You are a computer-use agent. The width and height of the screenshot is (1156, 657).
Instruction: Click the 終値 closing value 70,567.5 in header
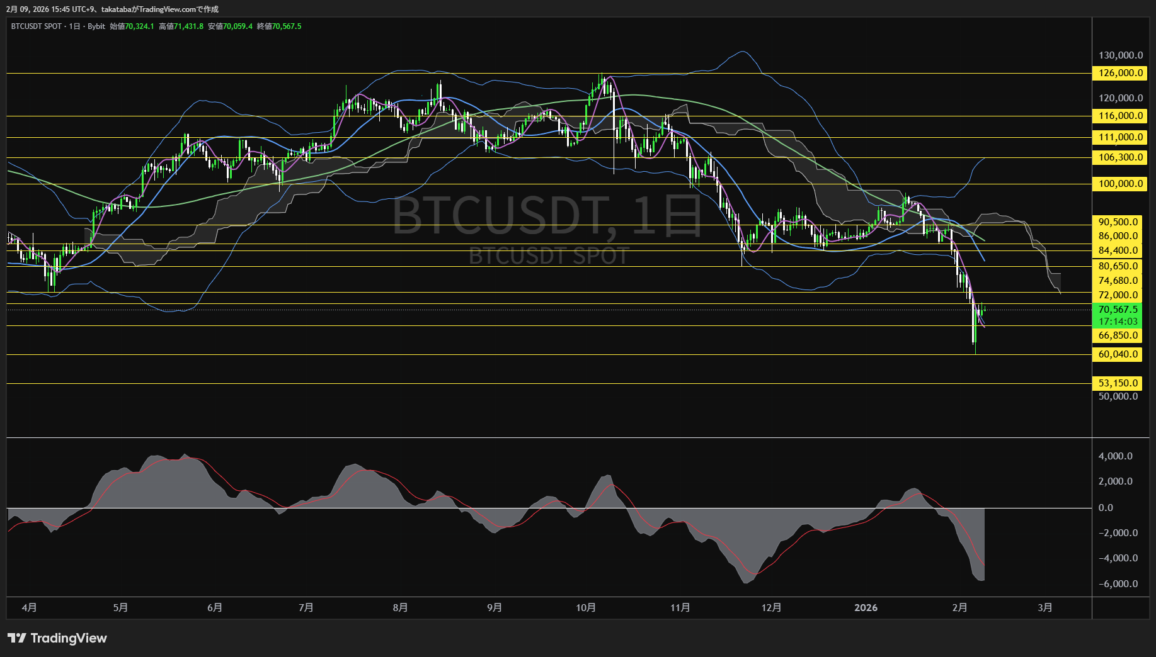coord(287,26)
